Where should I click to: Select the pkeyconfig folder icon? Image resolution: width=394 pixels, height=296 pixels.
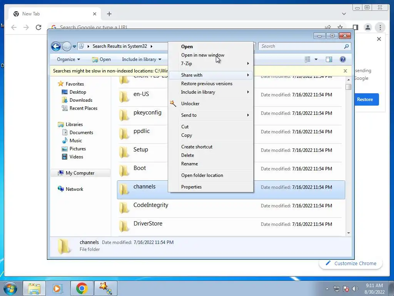point(124,115)
